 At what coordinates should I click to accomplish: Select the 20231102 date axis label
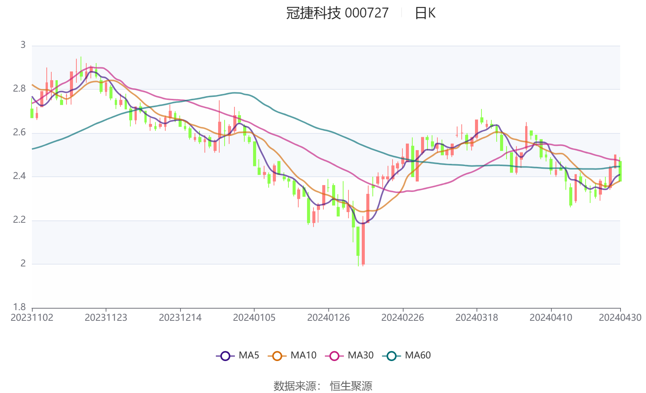click(32, 318)
